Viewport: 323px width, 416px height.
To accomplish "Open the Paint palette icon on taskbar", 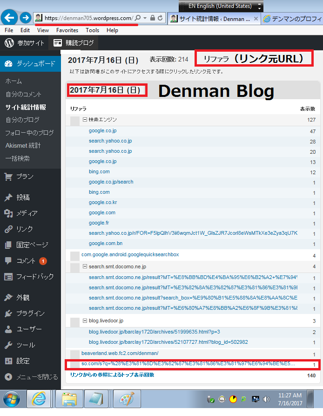I will [127, 399].
